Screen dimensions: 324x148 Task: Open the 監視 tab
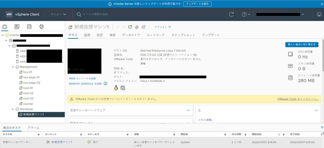[x=87, y=35]
